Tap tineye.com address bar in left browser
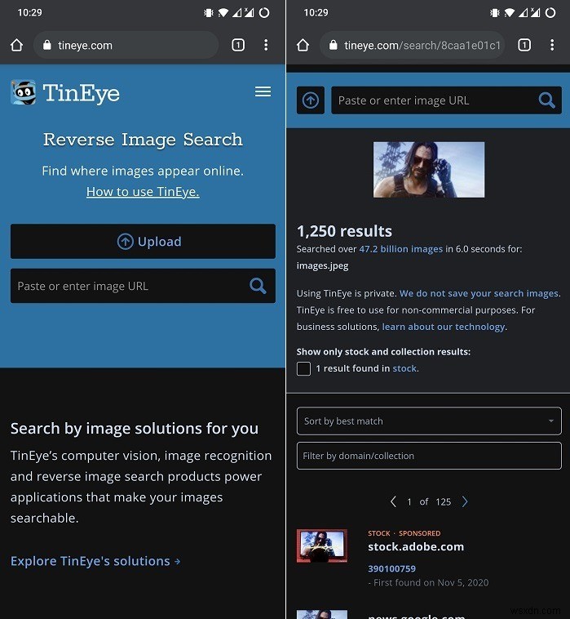Viewport: 570px width, 619px height. click(126, 45)
